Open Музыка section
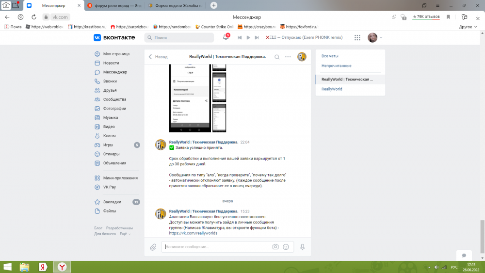This screenshot has height=273, width=485. click(111, 118)
